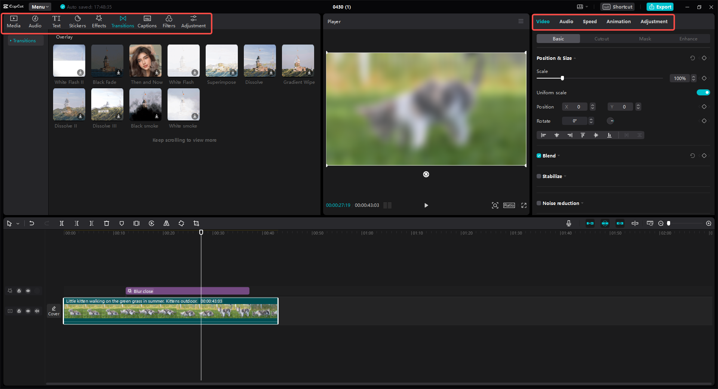
Task: Select the Black Fade transition thumbnail
Action: tap(107, 61)
